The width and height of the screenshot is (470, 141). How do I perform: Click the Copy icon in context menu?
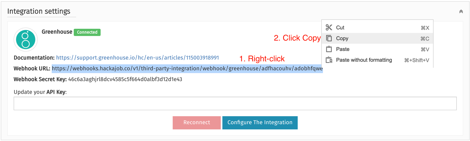coord(329,38)
